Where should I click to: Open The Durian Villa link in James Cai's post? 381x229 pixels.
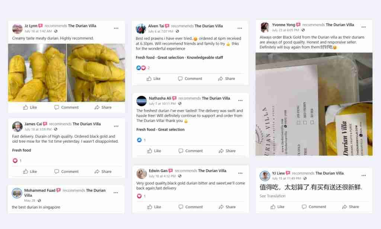[x=86, y=124]
